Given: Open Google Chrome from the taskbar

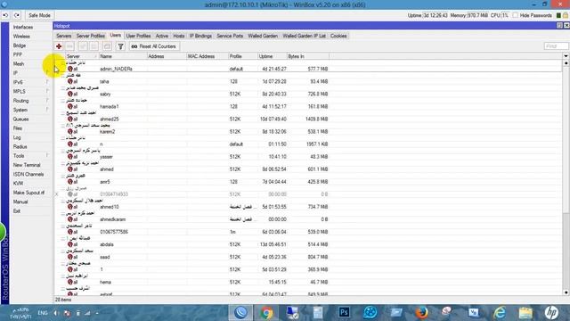Looking at the screenshot, I should pos(266,312).
